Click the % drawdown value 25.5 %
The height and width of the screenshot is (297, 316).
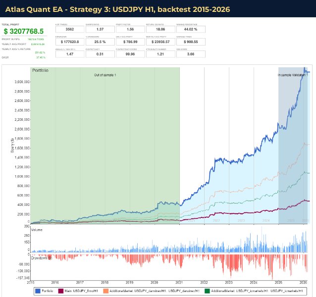click(x=100, y=42)
